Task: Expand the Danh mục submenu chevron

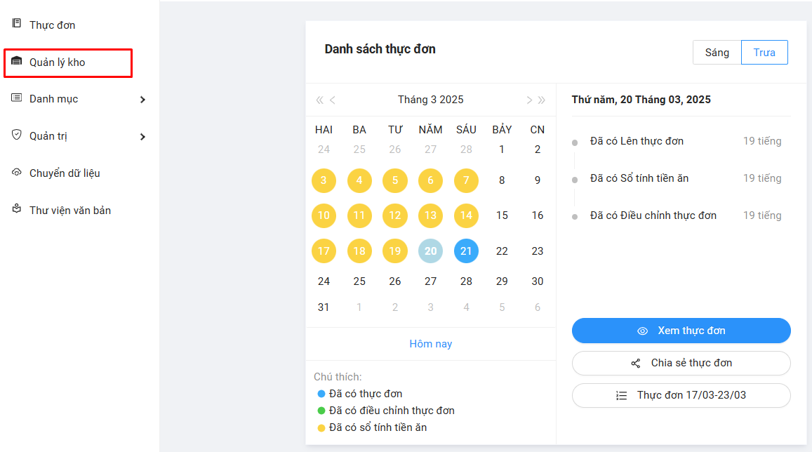Action: 142,100
